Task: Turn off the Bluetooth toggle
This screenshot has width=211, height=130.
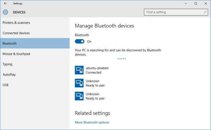Action: point(80,41)
